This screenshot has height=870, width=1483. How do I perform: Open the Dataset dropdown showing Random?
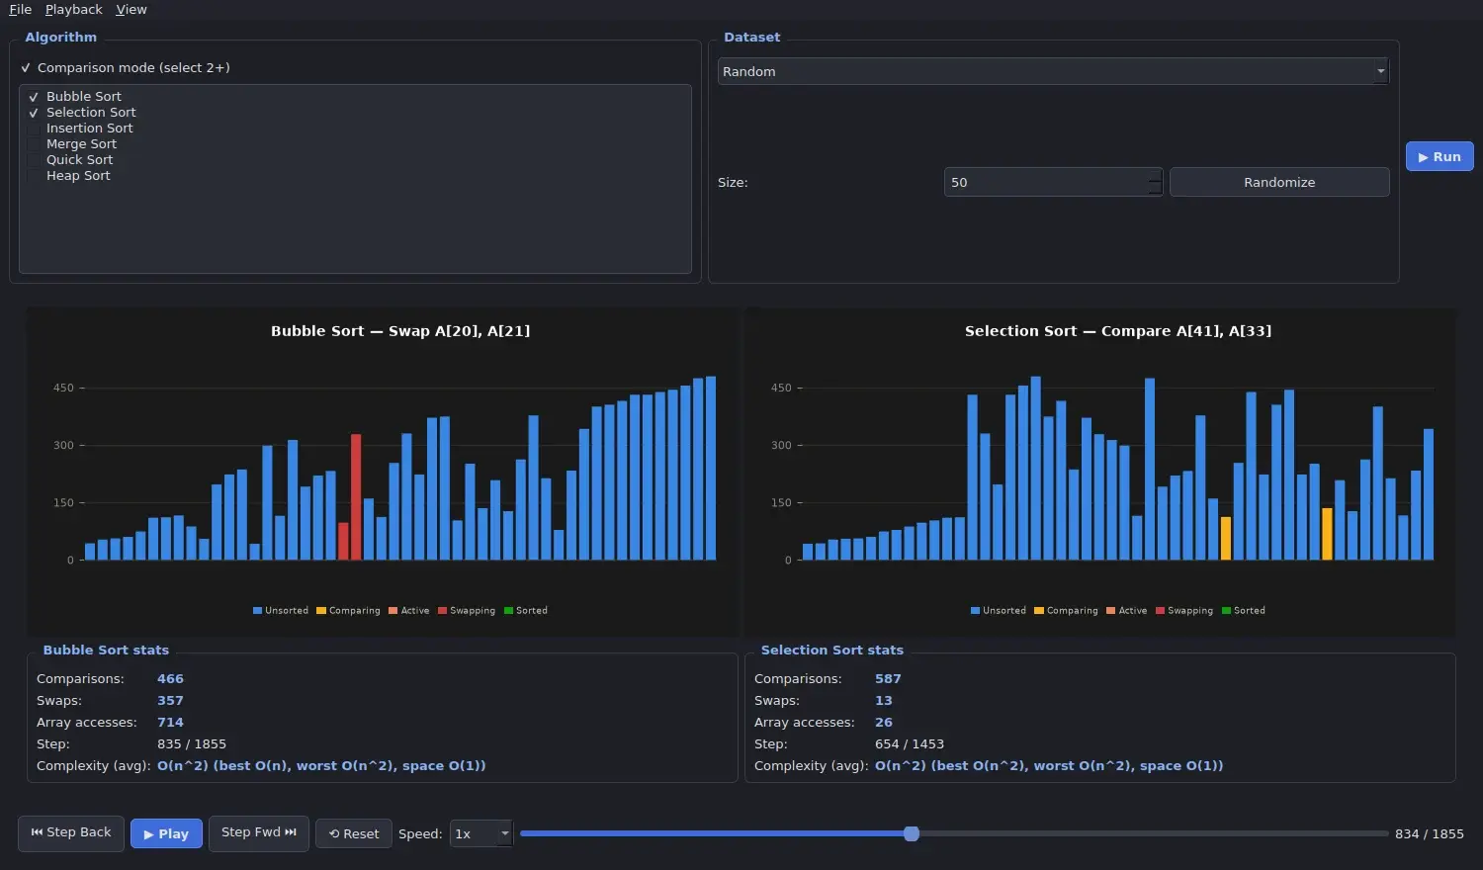(x=1053, y=71)
